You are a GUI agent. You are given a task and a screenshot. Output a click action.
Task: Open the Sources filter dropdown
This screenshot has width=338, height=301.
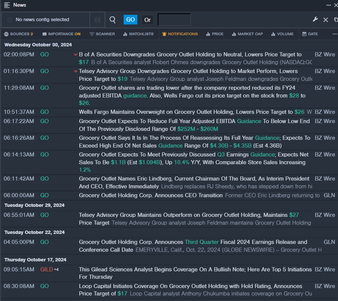pyautogui.click(x=19, y=34)
